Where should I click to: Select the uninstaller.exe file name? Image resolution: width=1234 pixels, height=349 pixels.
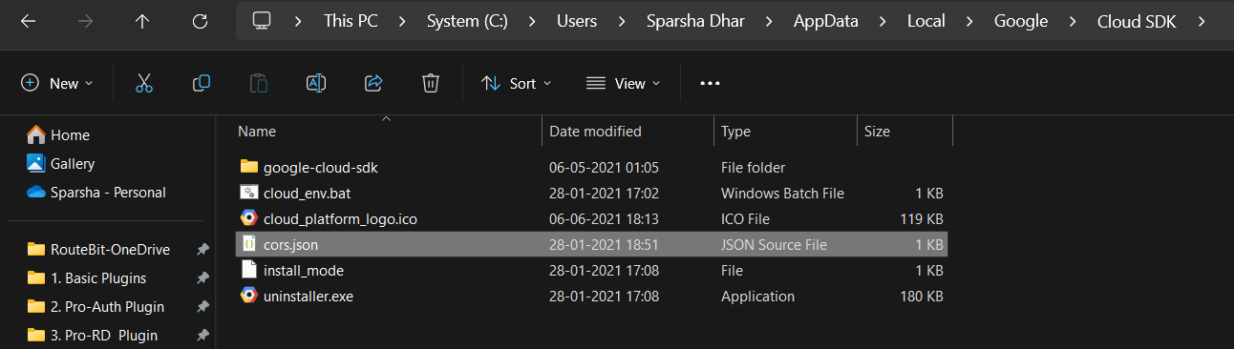point(308,296)
